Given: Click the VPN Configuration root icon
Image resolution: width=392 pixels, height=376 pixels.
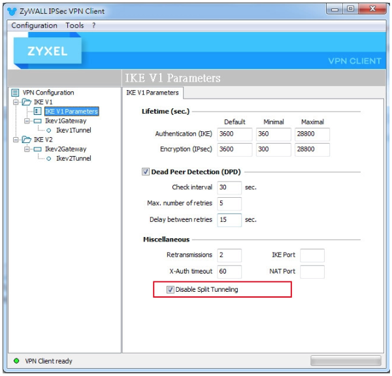Looking at the screenshot, I should pos(16,93).
